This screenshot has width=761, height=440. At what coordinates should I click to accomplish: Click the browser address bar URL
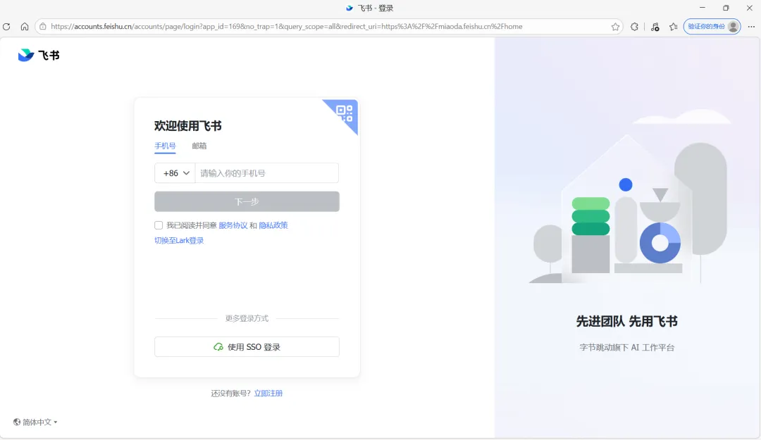[x=286, y=27]
